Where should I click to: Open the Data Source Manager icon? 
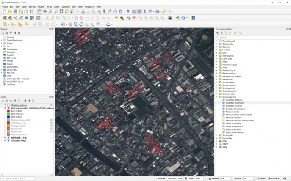[5, 18]
